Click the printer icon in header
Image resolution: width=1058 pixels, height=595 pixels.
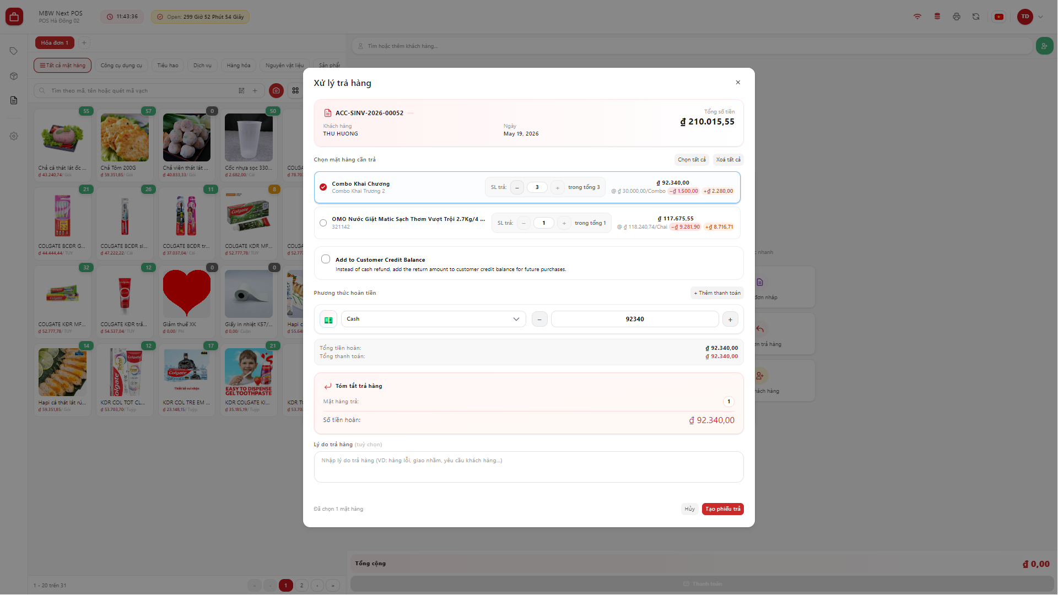tap(957, 17)
